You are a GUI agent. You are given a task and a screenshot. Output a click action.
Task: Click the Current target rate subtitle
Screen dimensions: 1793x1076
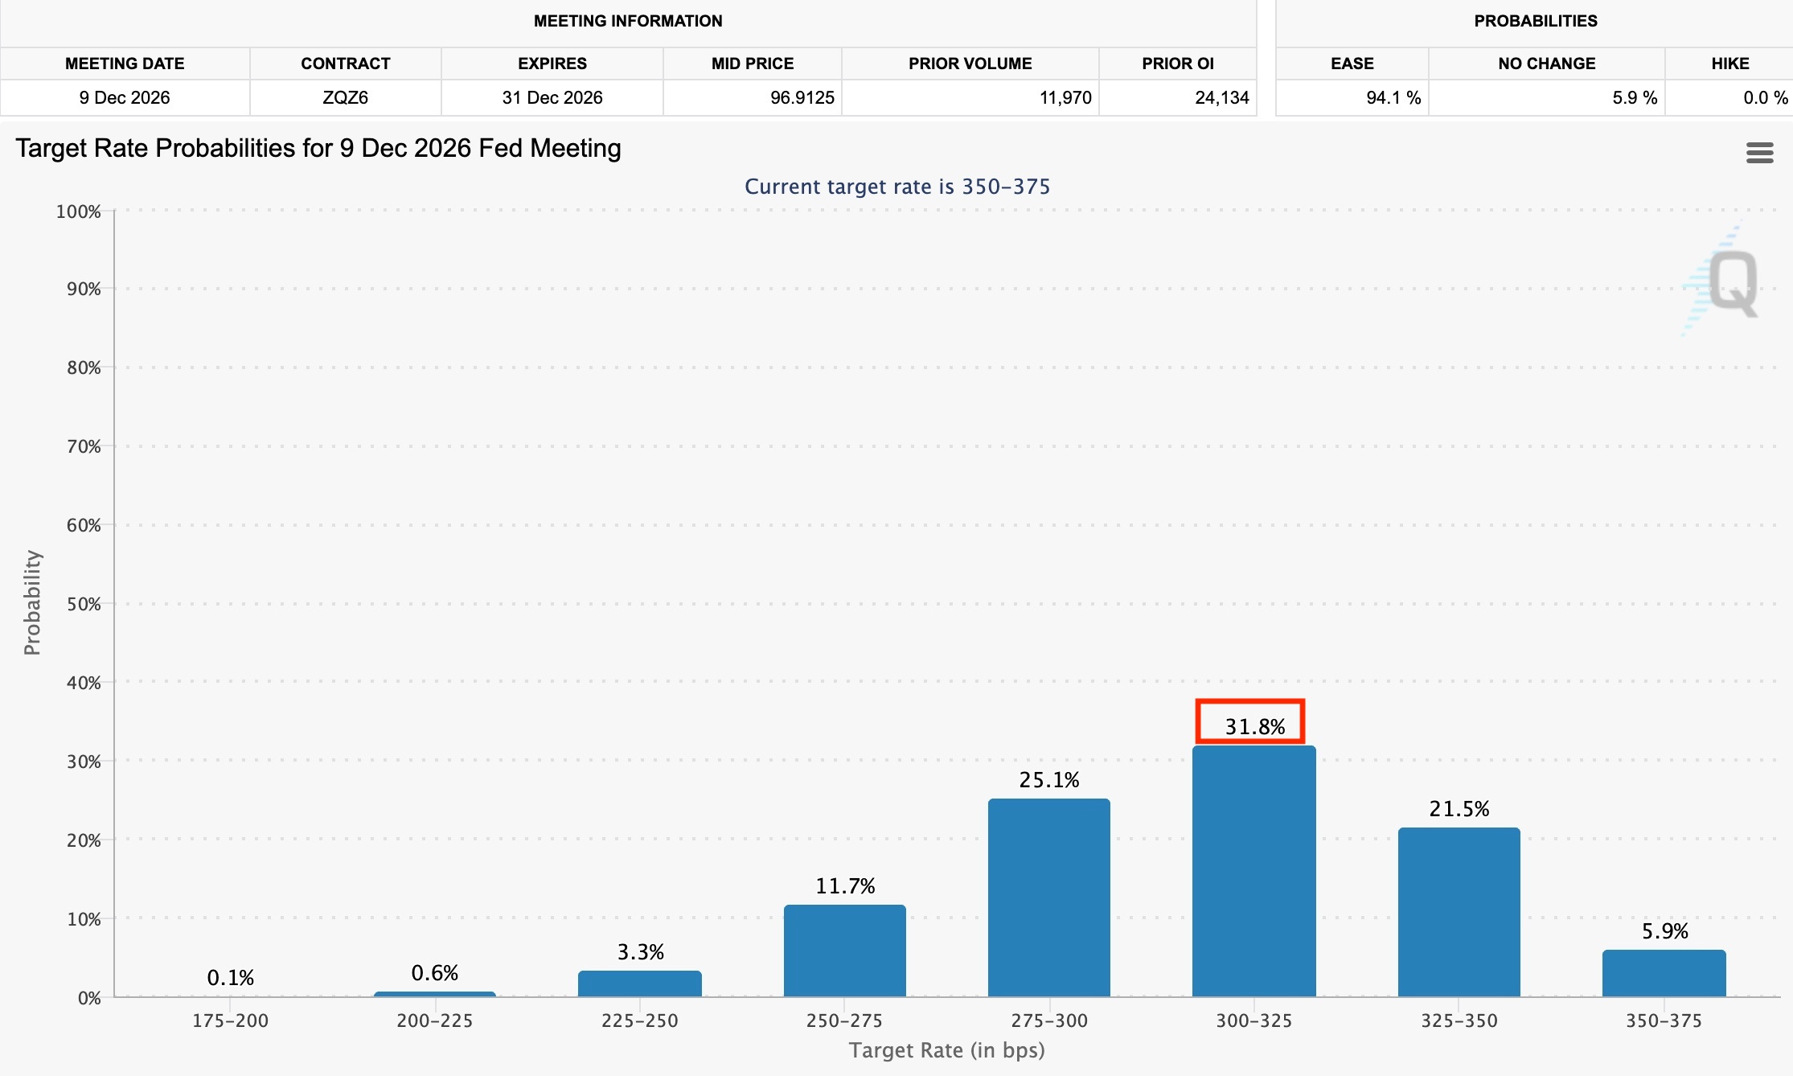click(896, 187)
